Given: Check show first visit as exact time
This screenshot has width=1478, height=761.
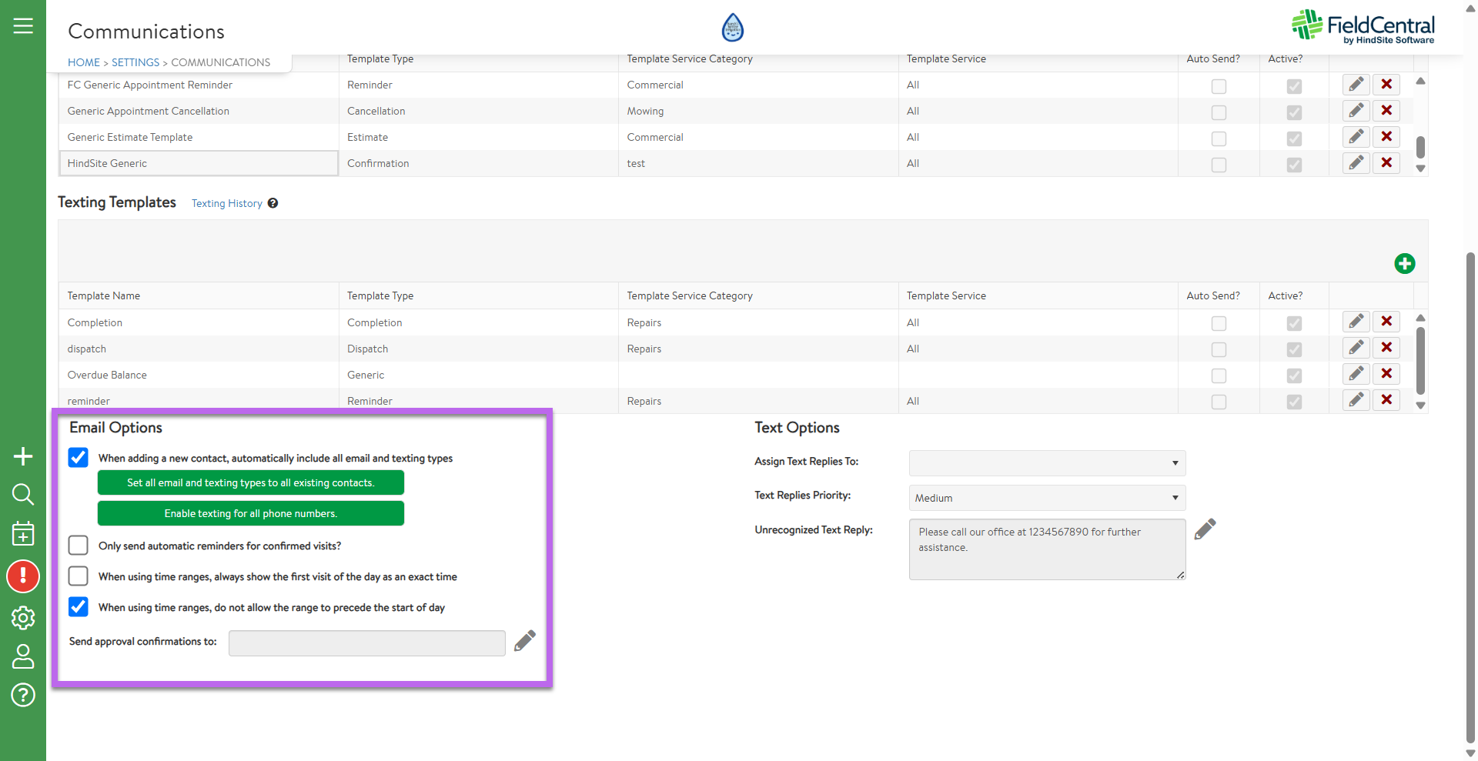Looking at the screenshot, I should point(79,576).
